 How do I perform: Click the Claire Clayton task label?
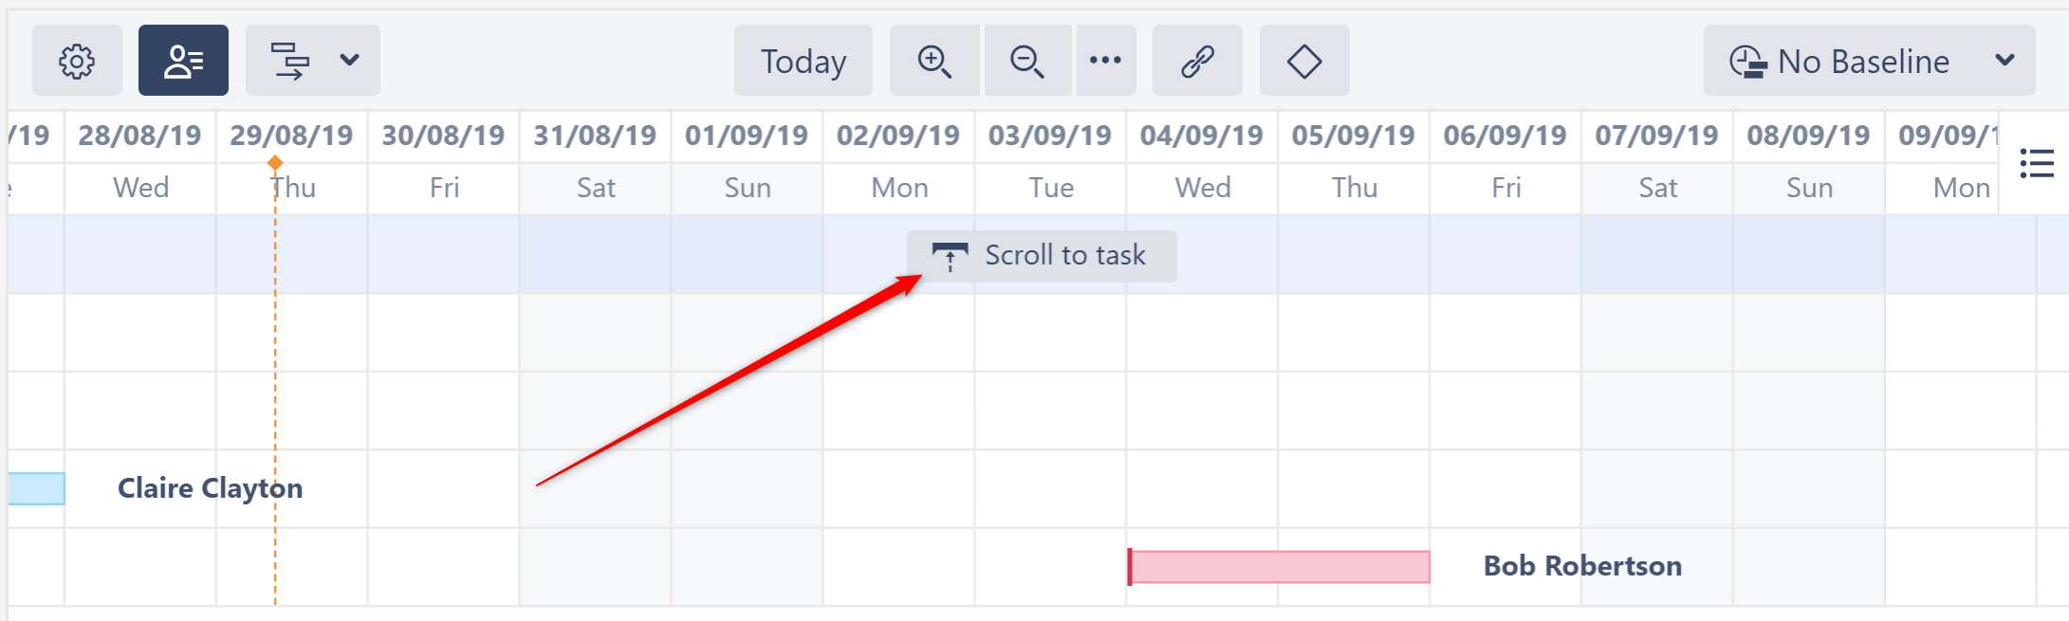tap(210, 488)
